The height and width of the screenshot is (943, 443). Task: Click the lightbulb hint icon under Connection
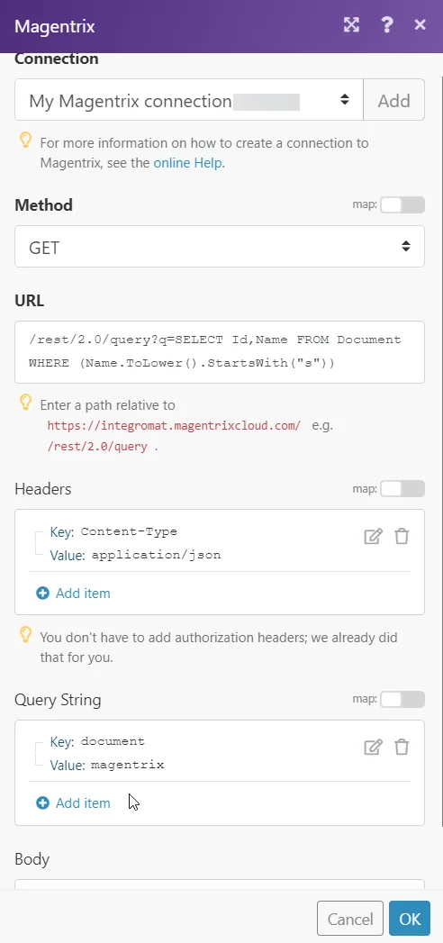[x=25, y=141]
